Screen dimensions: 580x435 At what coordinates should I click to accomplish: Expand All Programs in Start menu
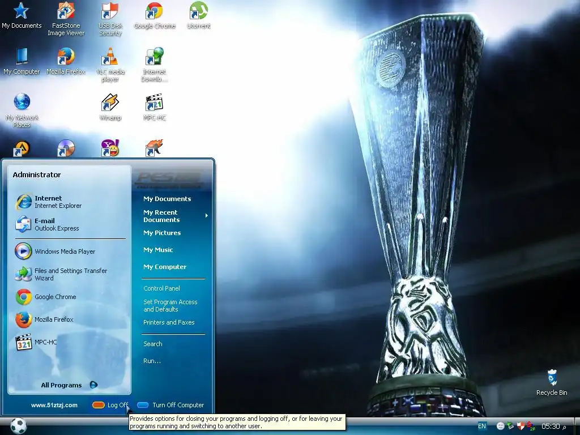69,385
